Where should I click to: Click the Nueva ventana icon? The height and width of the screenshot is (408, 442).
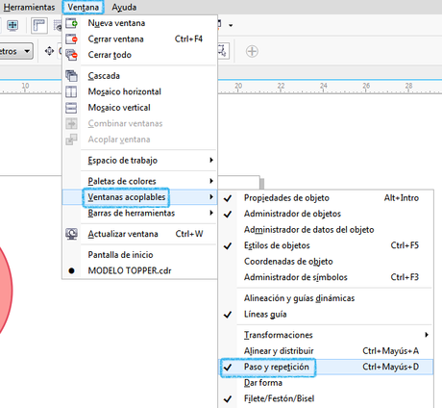(71, 23)
